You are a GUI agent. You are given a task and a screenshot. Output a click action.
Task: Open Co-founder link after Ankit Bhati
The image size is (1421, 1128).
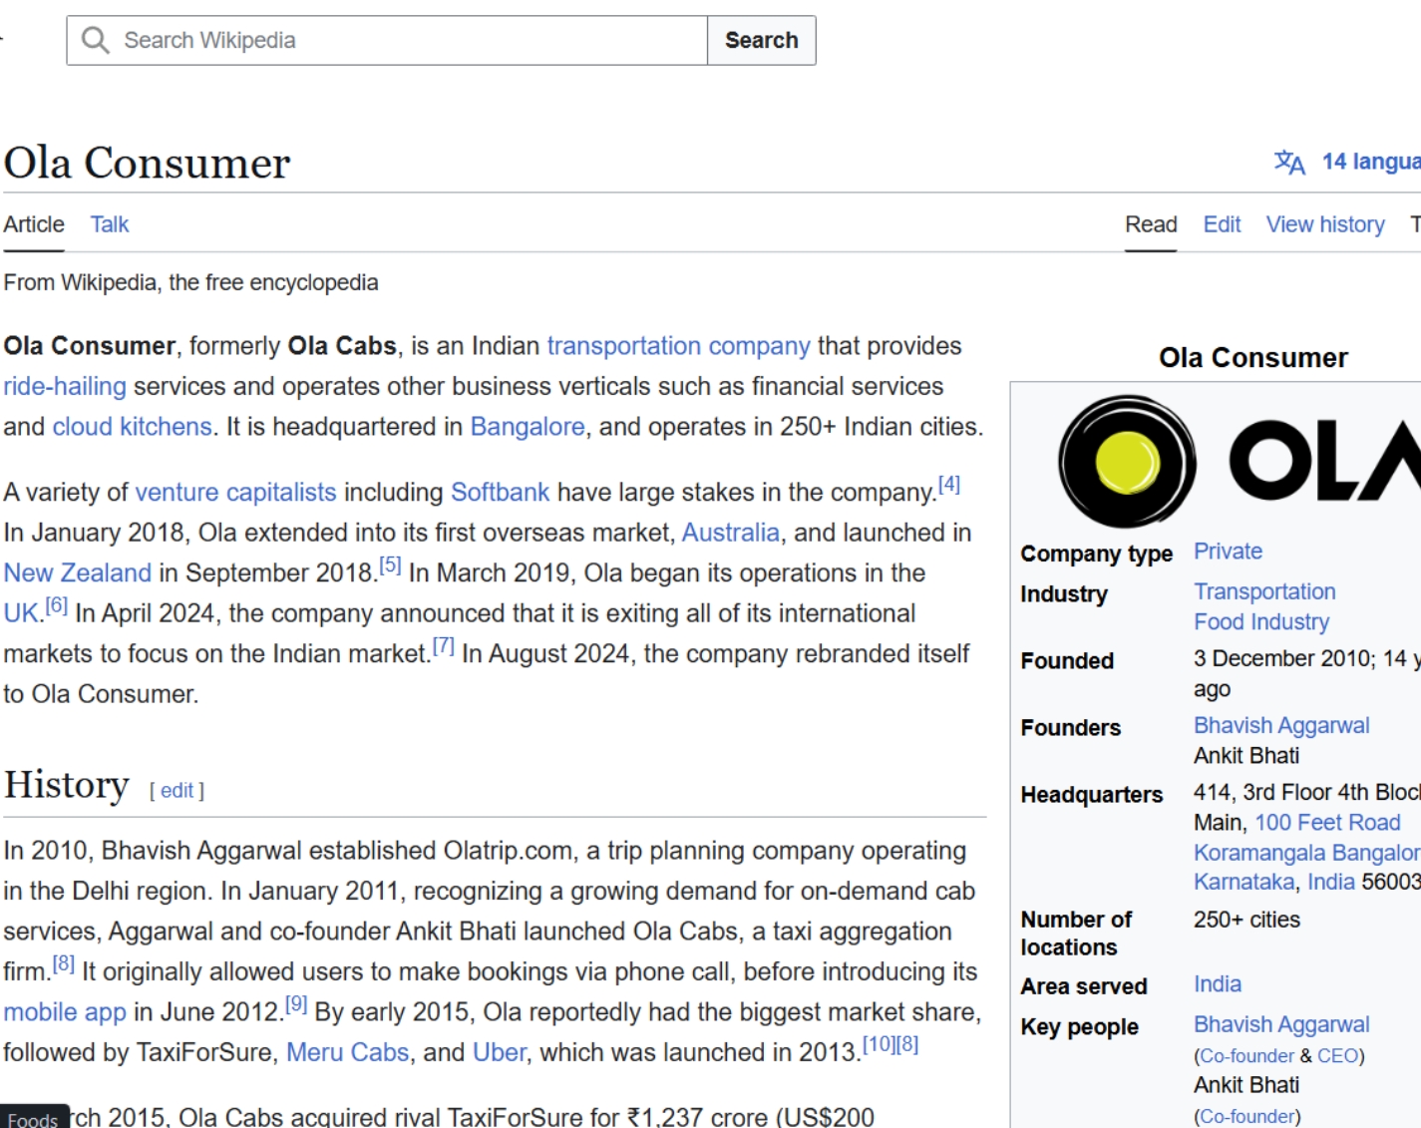click(1247, 1117)
